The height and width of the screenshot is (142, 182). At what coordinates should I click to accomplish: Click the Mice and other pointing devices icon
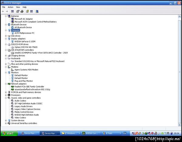point(9,64)
